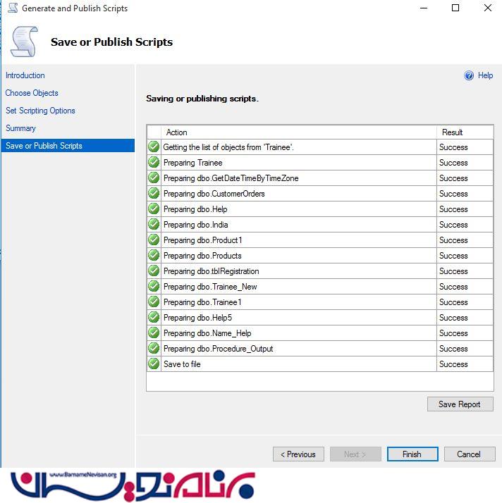Screen dimensions: 502x503
Task: Click the Previous button
Action: (x=298, y=454)
